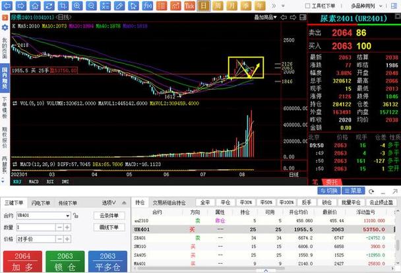This screenshot has width=401, height=273.
Task: Switch the indicator tab to DMI
Action: (x=65, y=181)
